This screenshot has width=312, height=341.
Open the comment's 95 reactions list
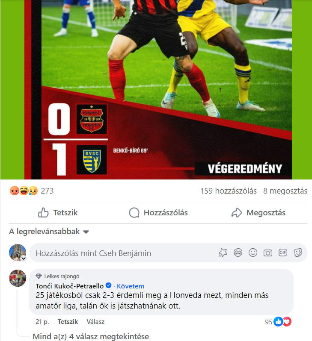[x=278, y=322]
